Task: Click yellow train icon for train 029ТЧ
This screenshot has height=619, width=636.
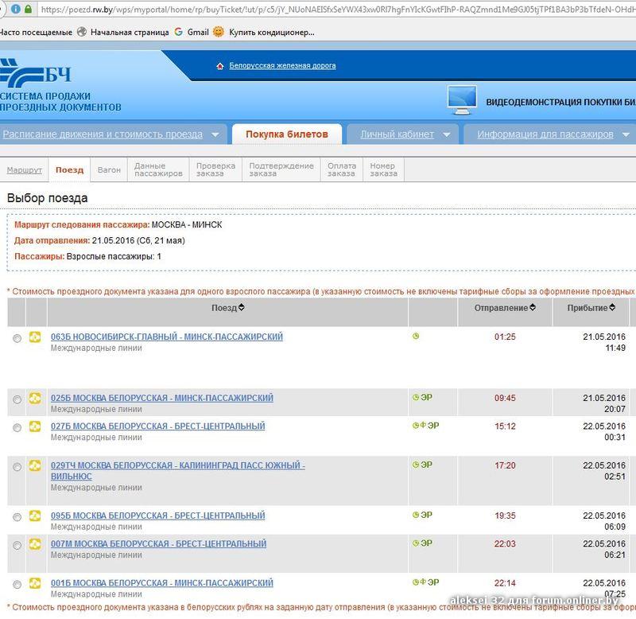Action: point(35,465)
